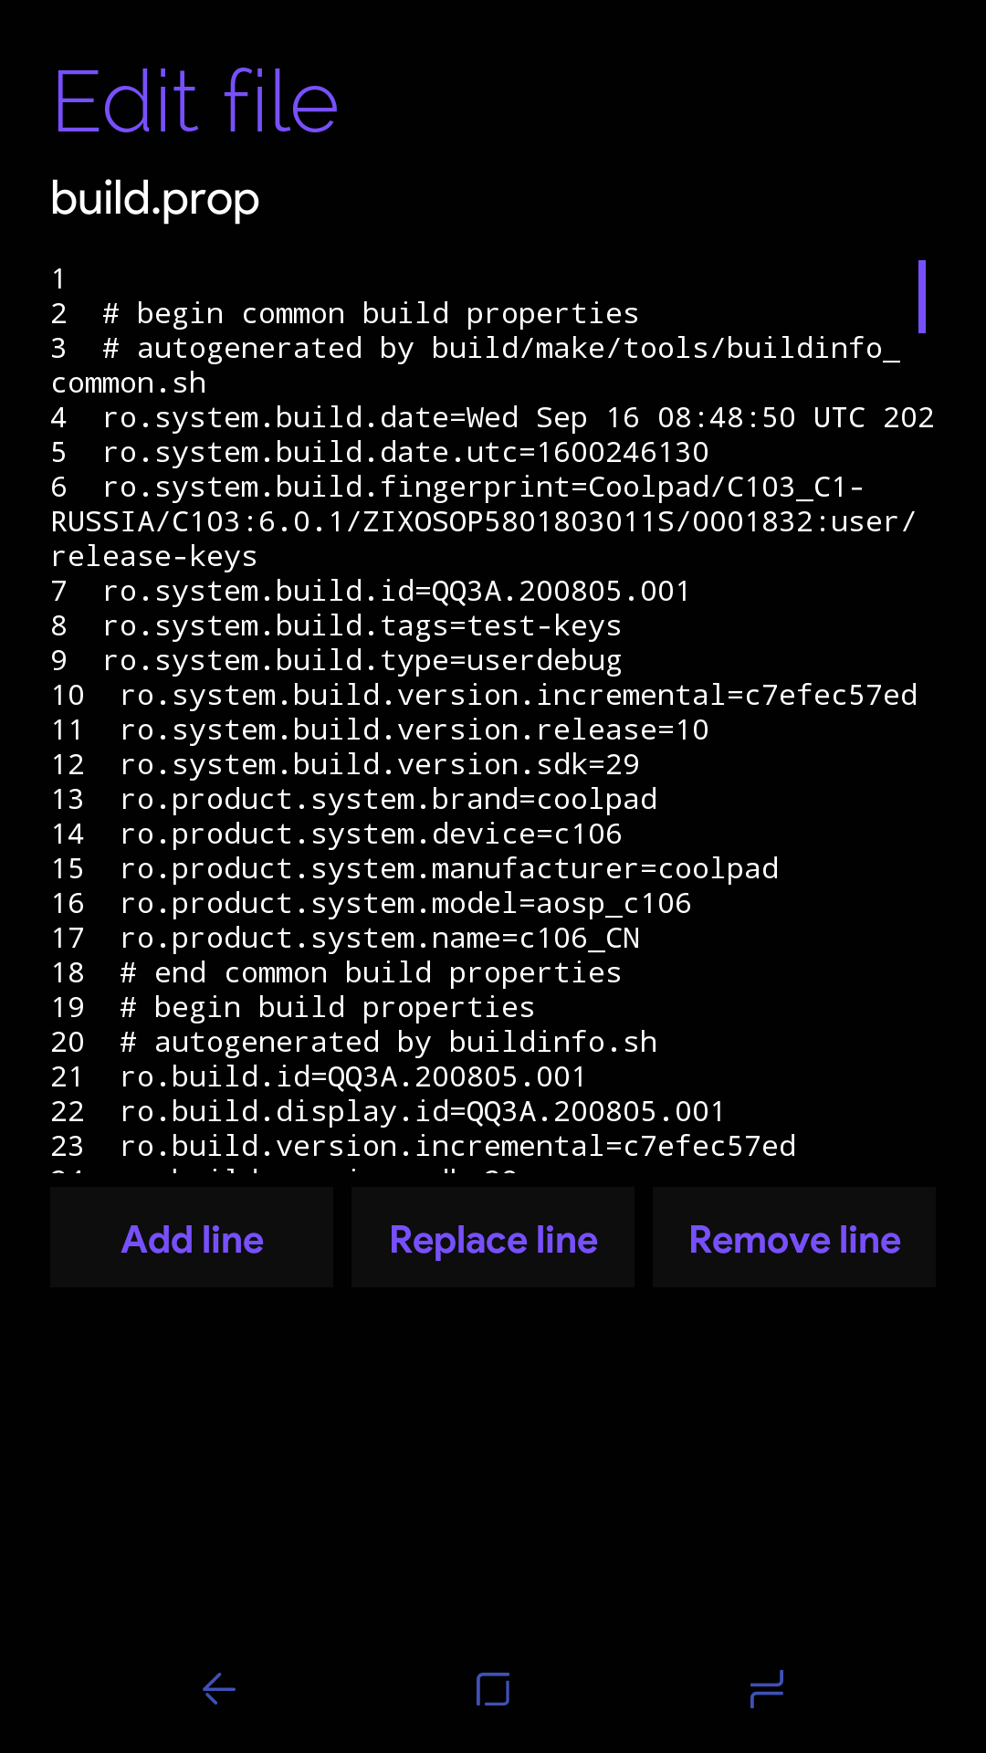Image resolution: width=986 pixels, height=1753 pixels.
Task: Tap ro.system.build.version.sdk=29 line
Action: pyautogui.click(x=379, y=765)
